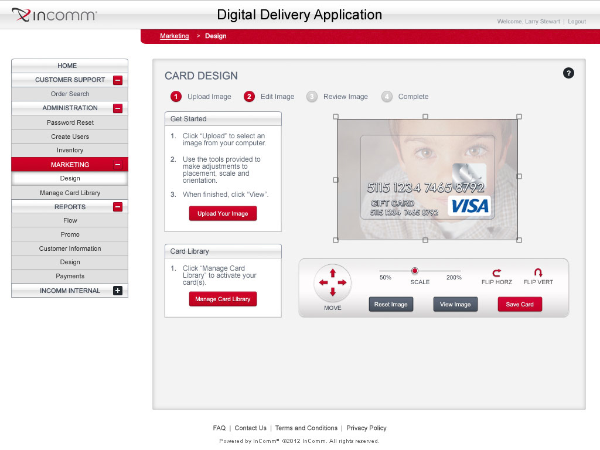Open the Payments report
Viewport: 600px width, 450px height.
(70, 276)
